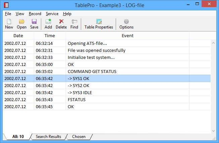Click the scrollbar down arrow
Screen dimensions: 219x143
(213, 131)
